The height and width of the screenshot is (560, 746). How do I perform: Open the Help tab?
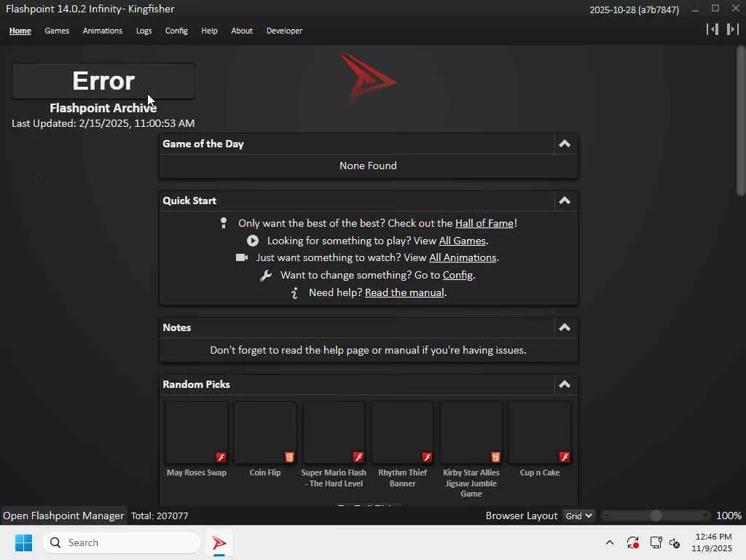tap(209, 31)
